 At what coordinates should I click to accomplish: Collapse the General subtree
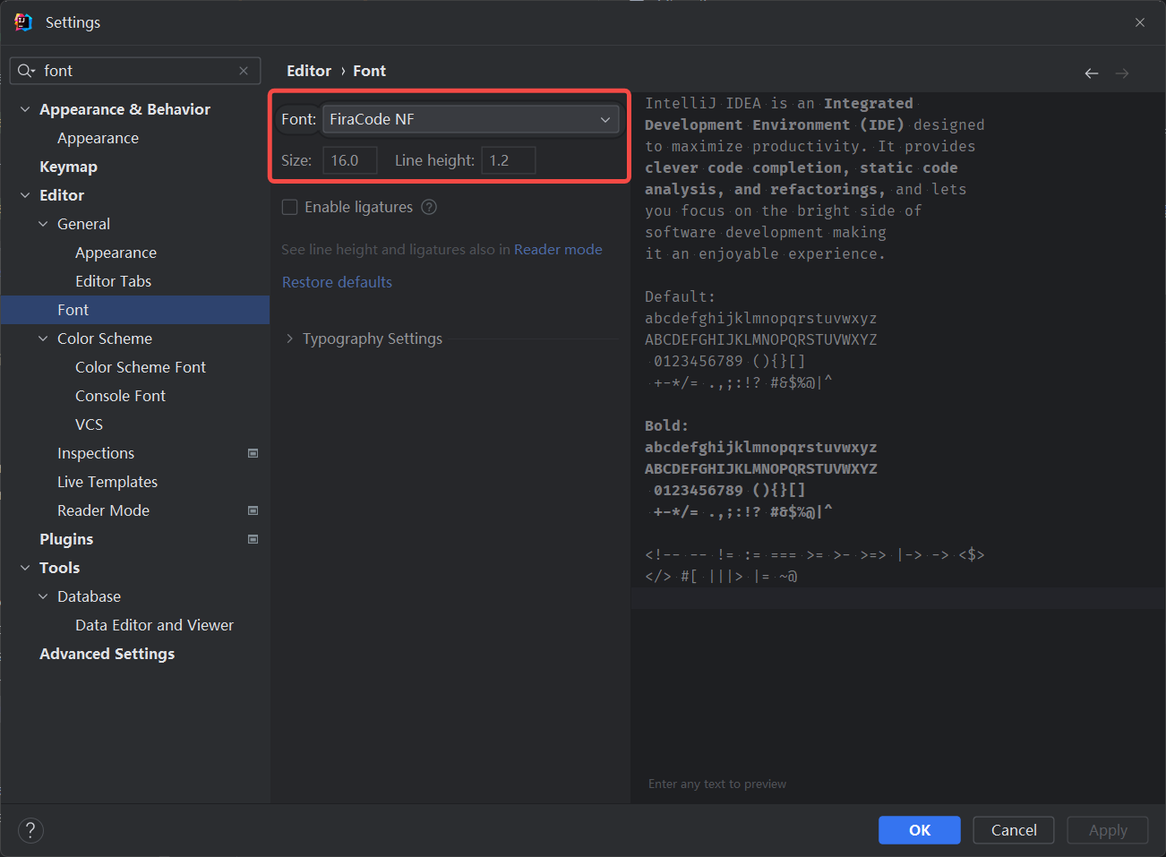click(43, 224)
